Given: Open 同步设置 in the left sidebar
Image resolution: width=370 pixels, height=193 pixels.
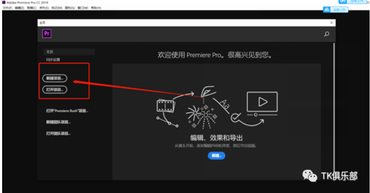Looking at the screenshot, I should coord(53,59).
